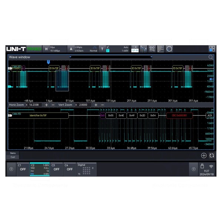The image size is (222, 222).
Task: Select the Curr tab
Action: (x=13, y=157)
